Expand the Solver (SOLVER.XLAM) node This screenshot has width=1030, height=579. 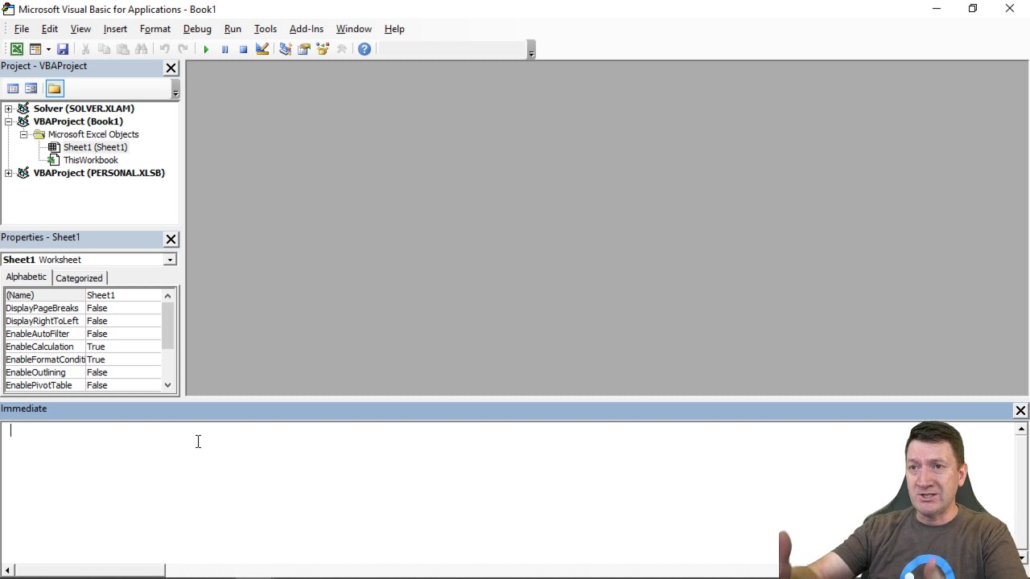[8, 109]
